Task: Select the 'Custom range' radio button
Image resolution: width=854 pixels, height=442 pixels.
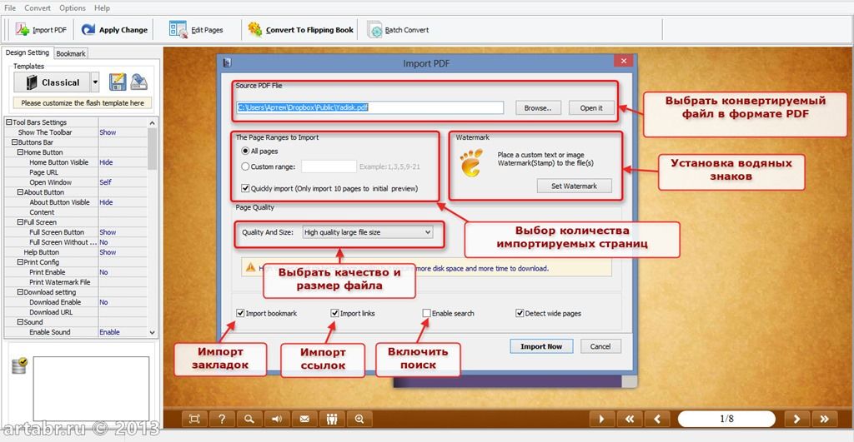Action: click(245, 167)
